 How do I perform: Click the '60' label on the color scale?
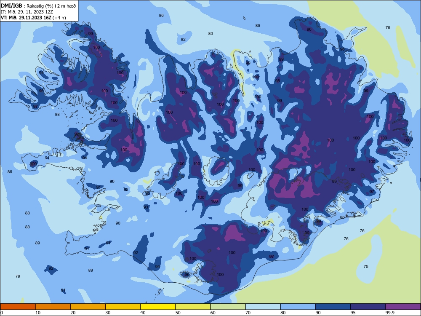click(213, 313)
